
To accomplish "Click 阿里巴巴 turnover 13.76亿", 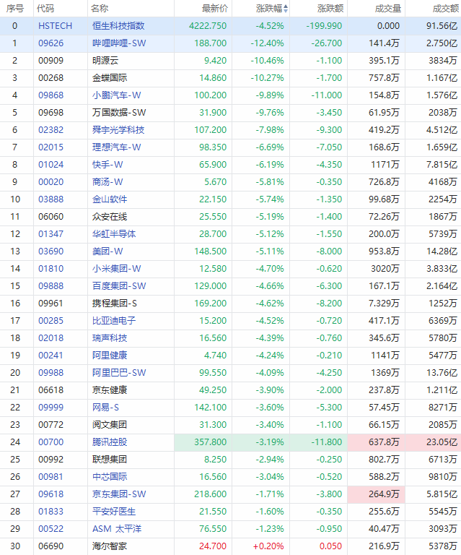I will pyautogui.click(x=442, y=373).
